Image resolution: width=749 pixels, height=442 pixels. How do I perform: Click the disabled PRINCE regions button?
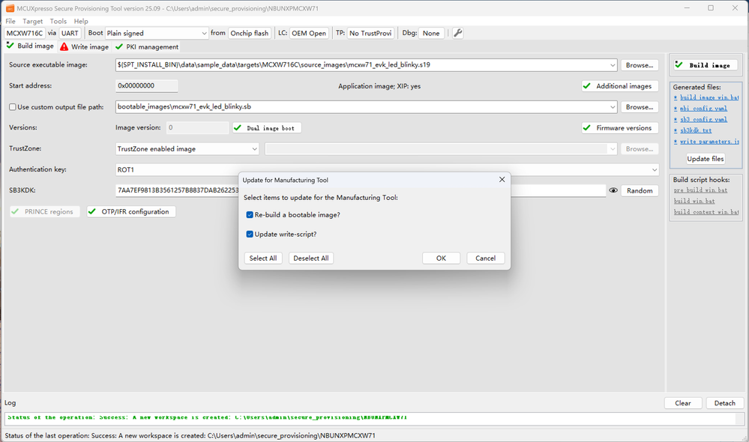[x=45, y=211]
